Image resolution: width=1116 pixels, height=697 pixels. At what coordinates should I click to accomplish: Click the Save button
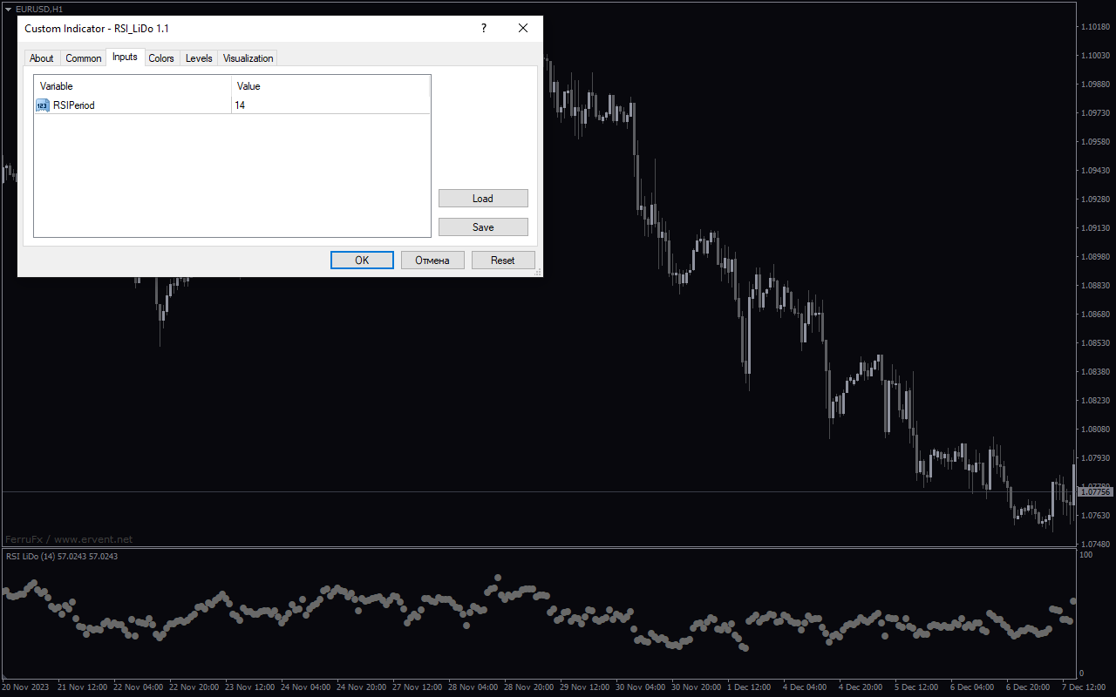[x=483, y=227]
